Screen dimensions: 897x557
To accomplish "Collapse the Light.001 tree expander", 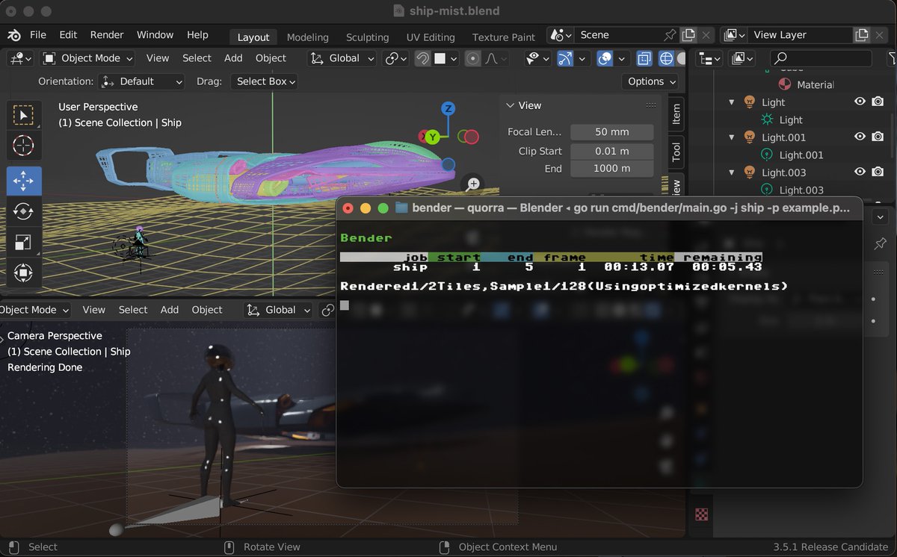I will click(730, 137).
